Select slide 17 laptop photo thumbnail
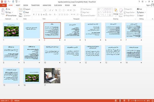This screenshot has width=154, height=102. (52, 76)
